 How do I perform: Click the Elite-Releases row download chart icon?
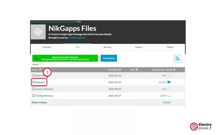tap(169, 75)
